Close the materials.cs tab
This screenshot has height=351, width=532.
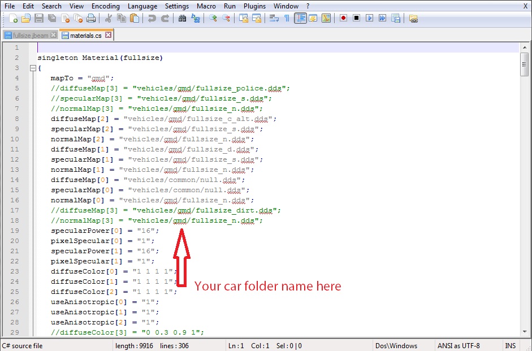click(108, 35)
